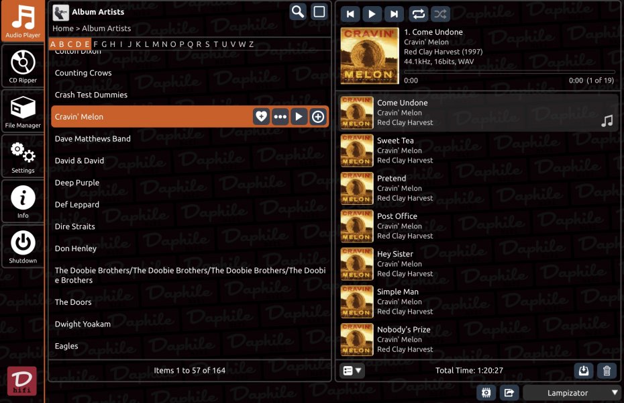The width and height of the screenshot is (624, 403).
Task: Toggle the panel view square button
Action: tap(319, 12)
